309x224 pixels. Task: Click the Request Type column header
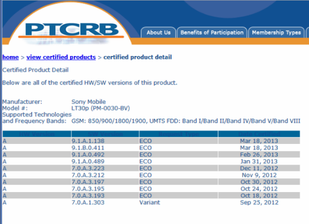pyautogui.click(x=179, y=134)
